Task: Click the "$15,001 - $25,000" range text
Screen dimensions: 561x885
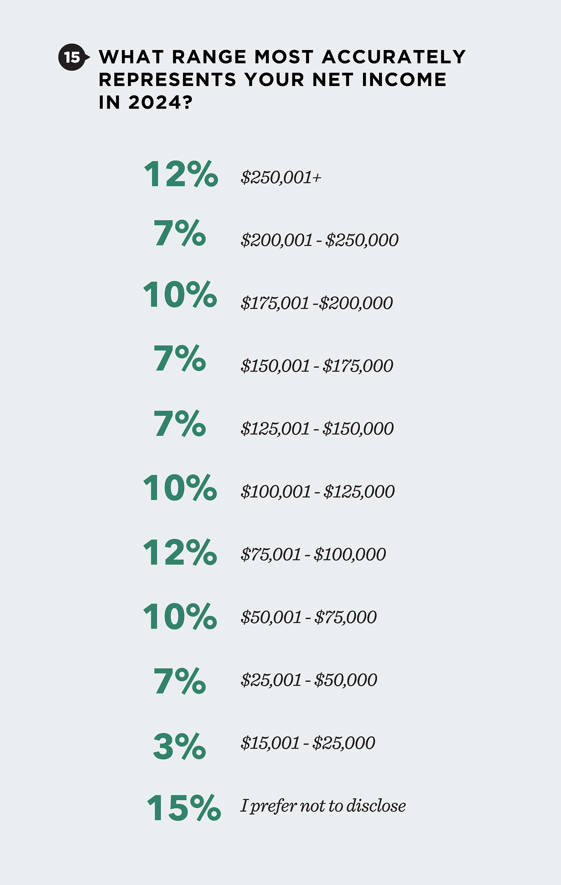Action: tap(308, 743)
